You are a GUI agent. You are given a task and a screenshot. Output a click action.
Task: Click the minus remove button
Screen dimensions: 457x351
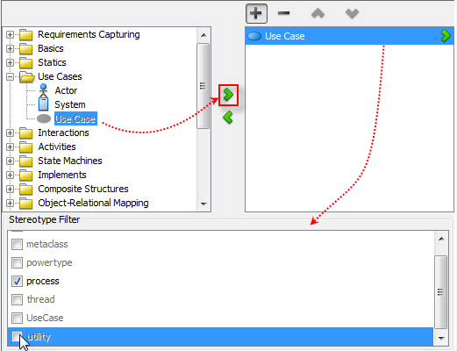(x=283, y=13)
